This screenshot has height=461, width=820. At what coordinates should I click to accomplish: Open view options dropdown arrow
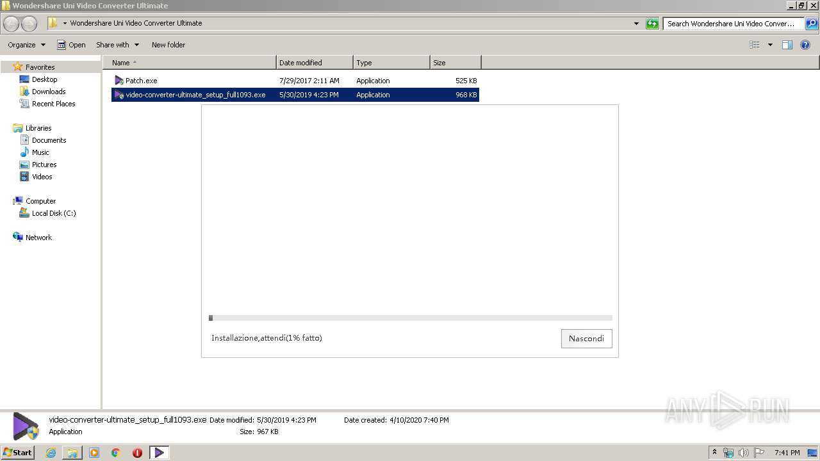770,45
